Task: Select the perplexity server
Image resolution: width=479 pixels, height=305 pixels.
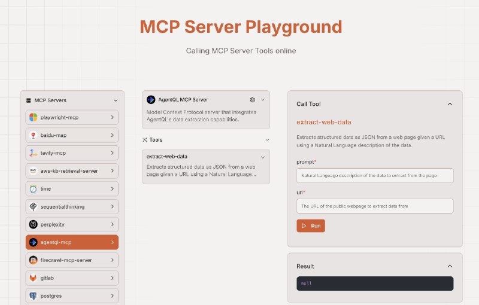Action: pyautogui.click(x=72, y=224)
